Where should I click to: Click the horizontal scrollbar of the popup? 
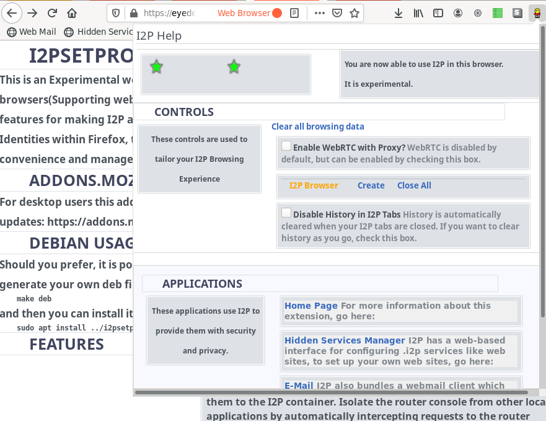(x=328, y=392)
